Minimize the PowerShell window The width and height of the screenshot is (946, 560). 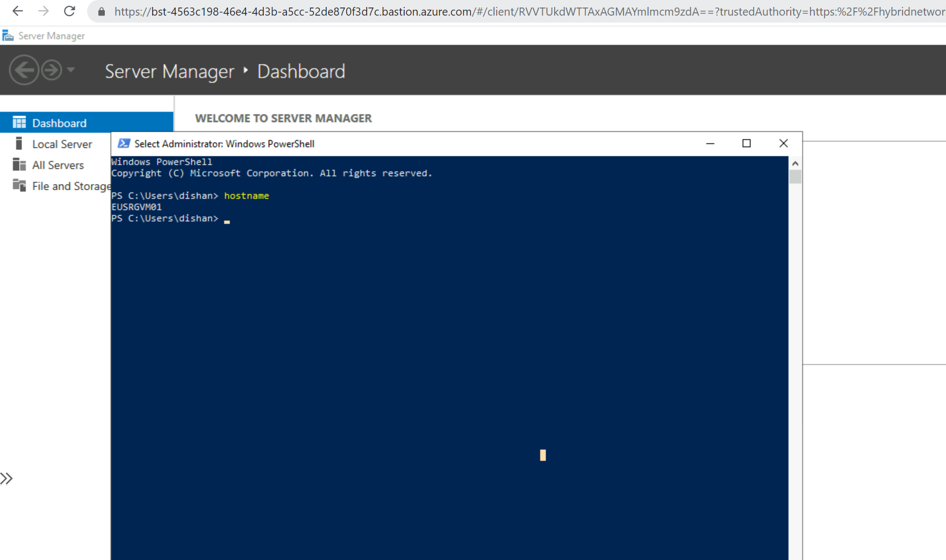tap(710, 143)
